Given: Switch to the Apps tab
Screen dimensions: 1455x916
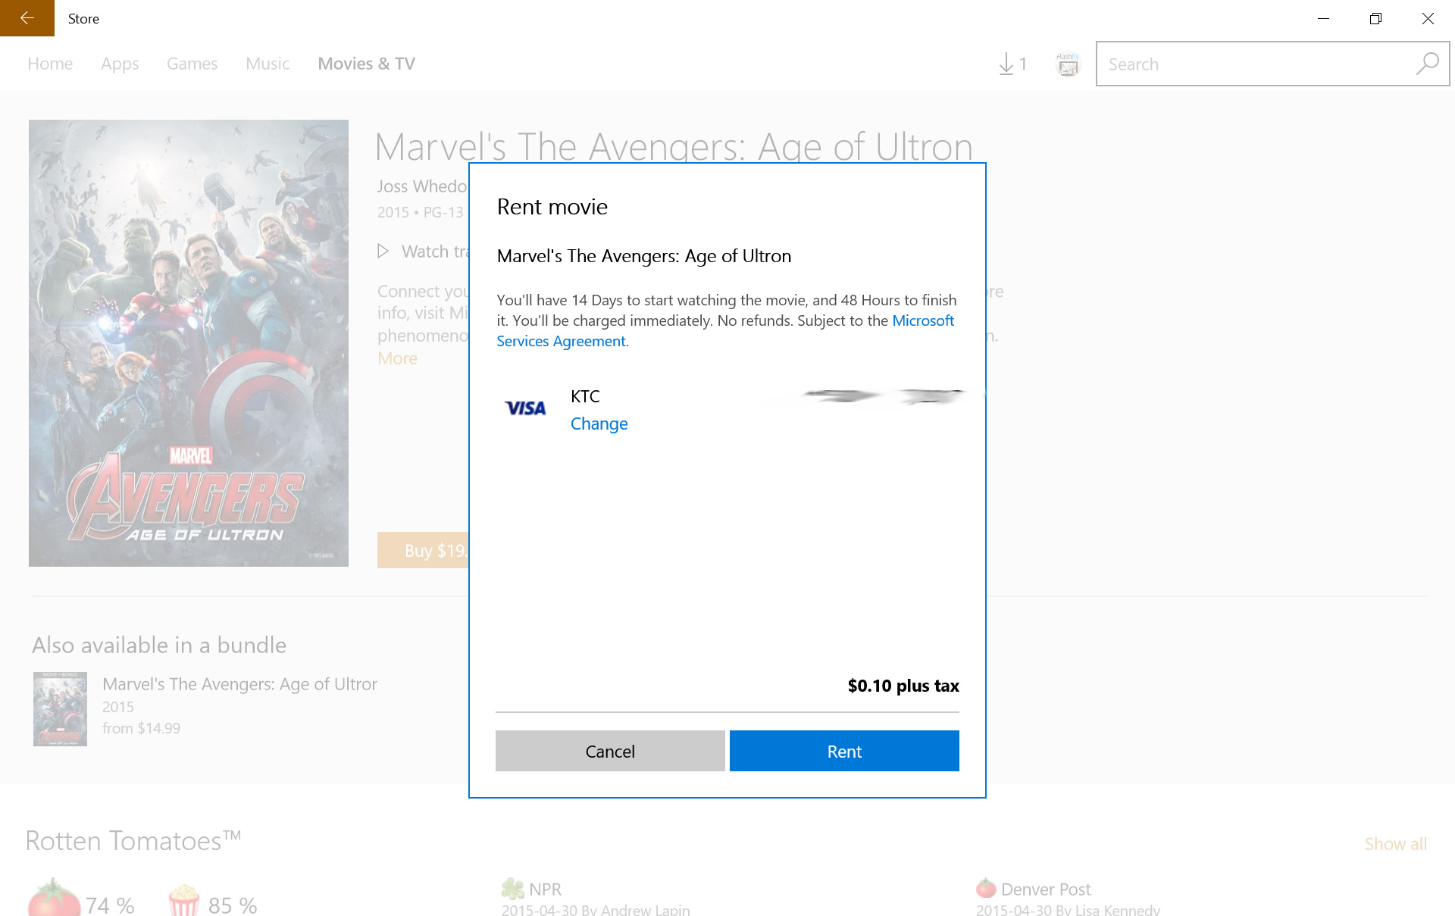Looking at the screenshot, I should pyautogui.click(x=120, y=64).
